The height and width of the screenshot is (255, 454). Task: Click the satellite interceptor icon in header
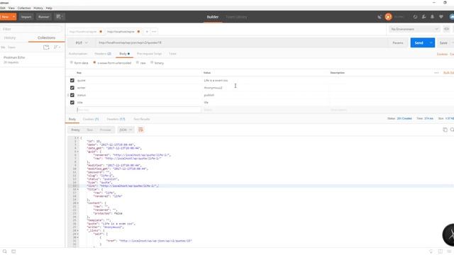point(380,17)
